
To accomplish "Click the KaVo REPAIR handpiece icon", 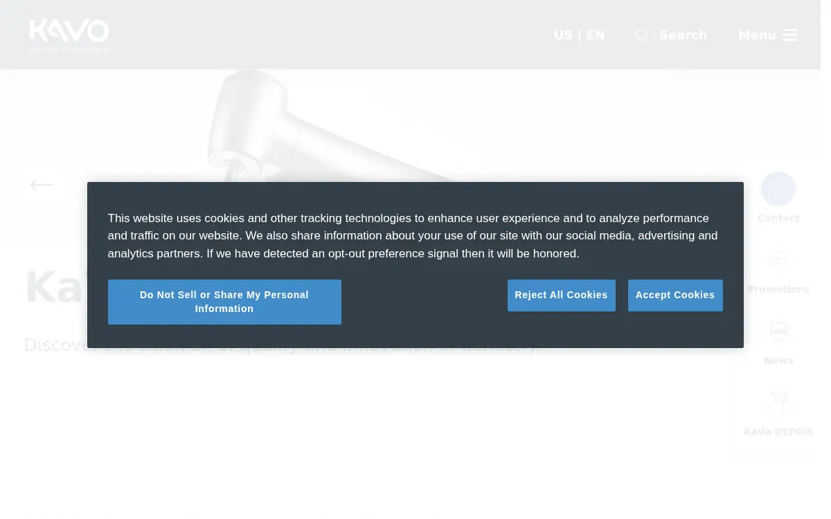I will point(779,402).
